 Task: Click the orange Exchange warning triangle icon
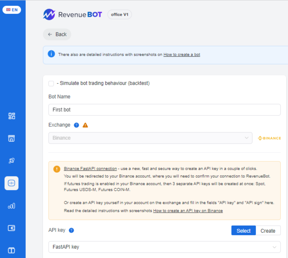85,125
